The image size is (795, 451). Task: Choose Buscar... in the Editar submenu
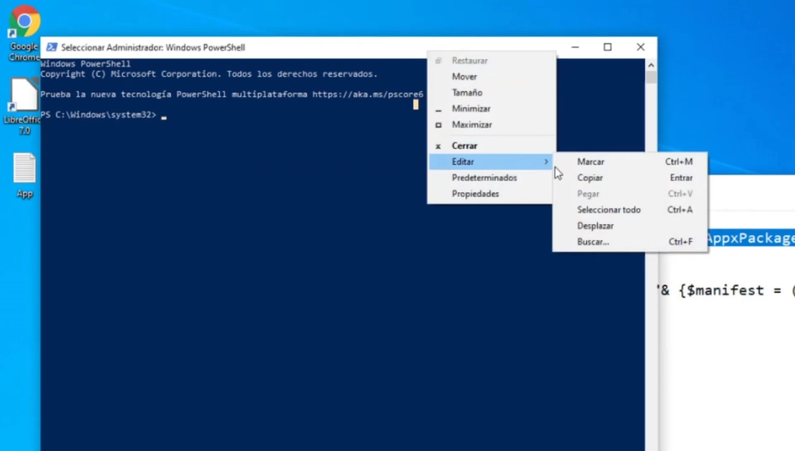[630, 242]
